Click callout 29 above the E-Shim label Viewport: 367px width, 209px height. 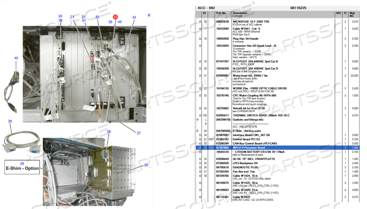22,164
